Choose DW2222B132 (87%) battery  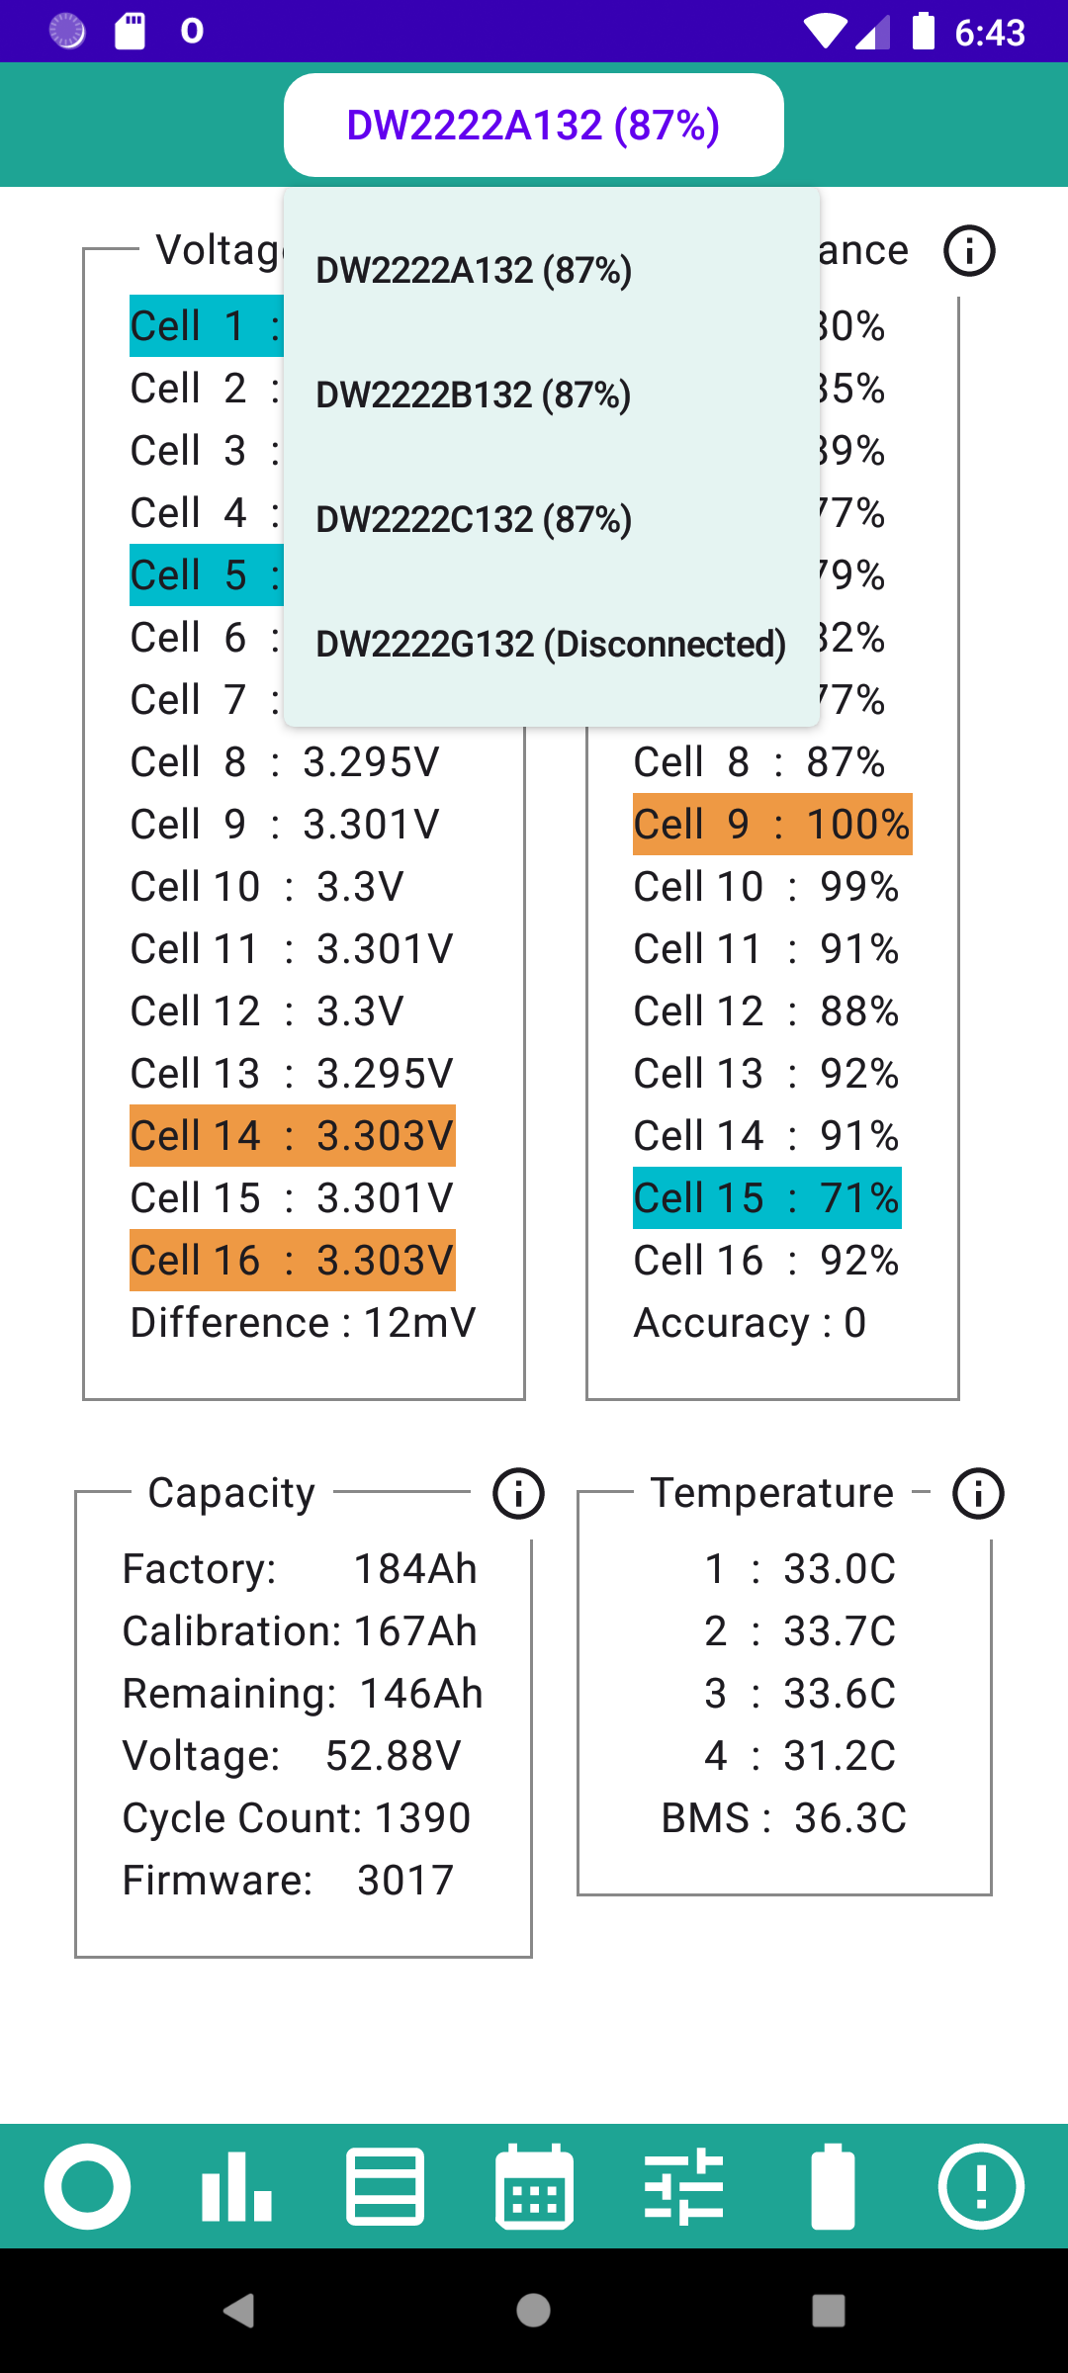click(x=552, y=395)
